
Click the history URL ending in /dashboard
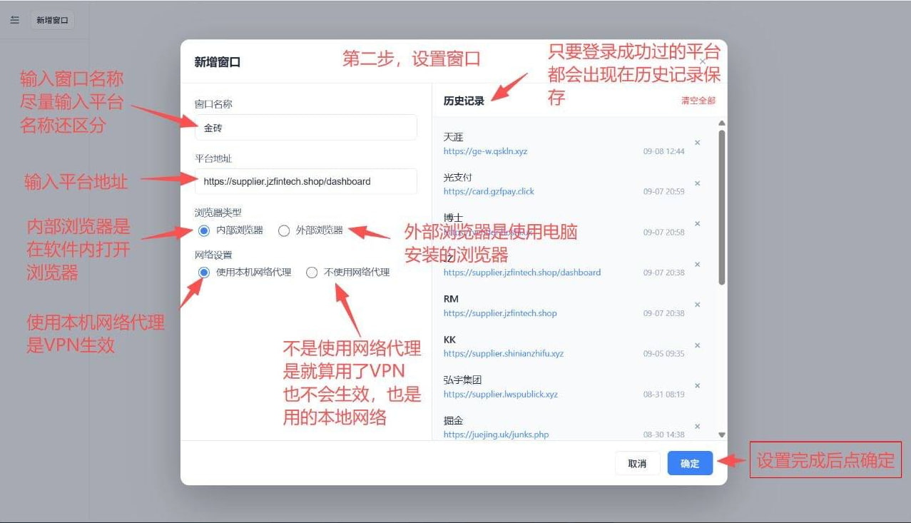click(x=522, y=273)
